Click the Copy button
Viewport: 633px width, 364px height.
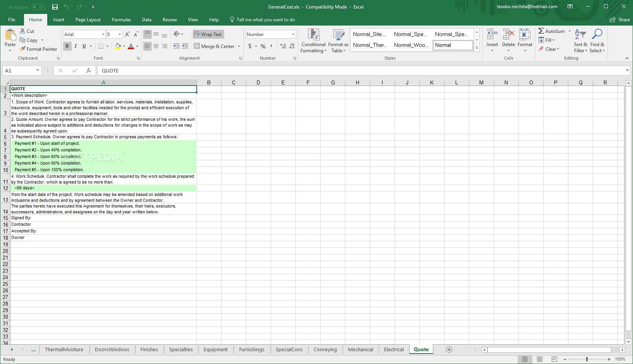pos(29,40)
